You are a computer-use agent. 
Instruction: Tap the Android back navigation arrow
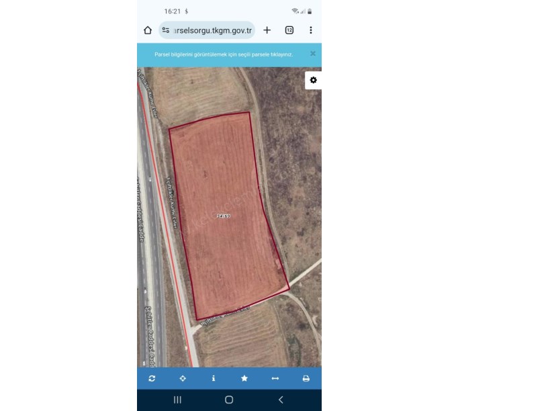click(281, 400)
